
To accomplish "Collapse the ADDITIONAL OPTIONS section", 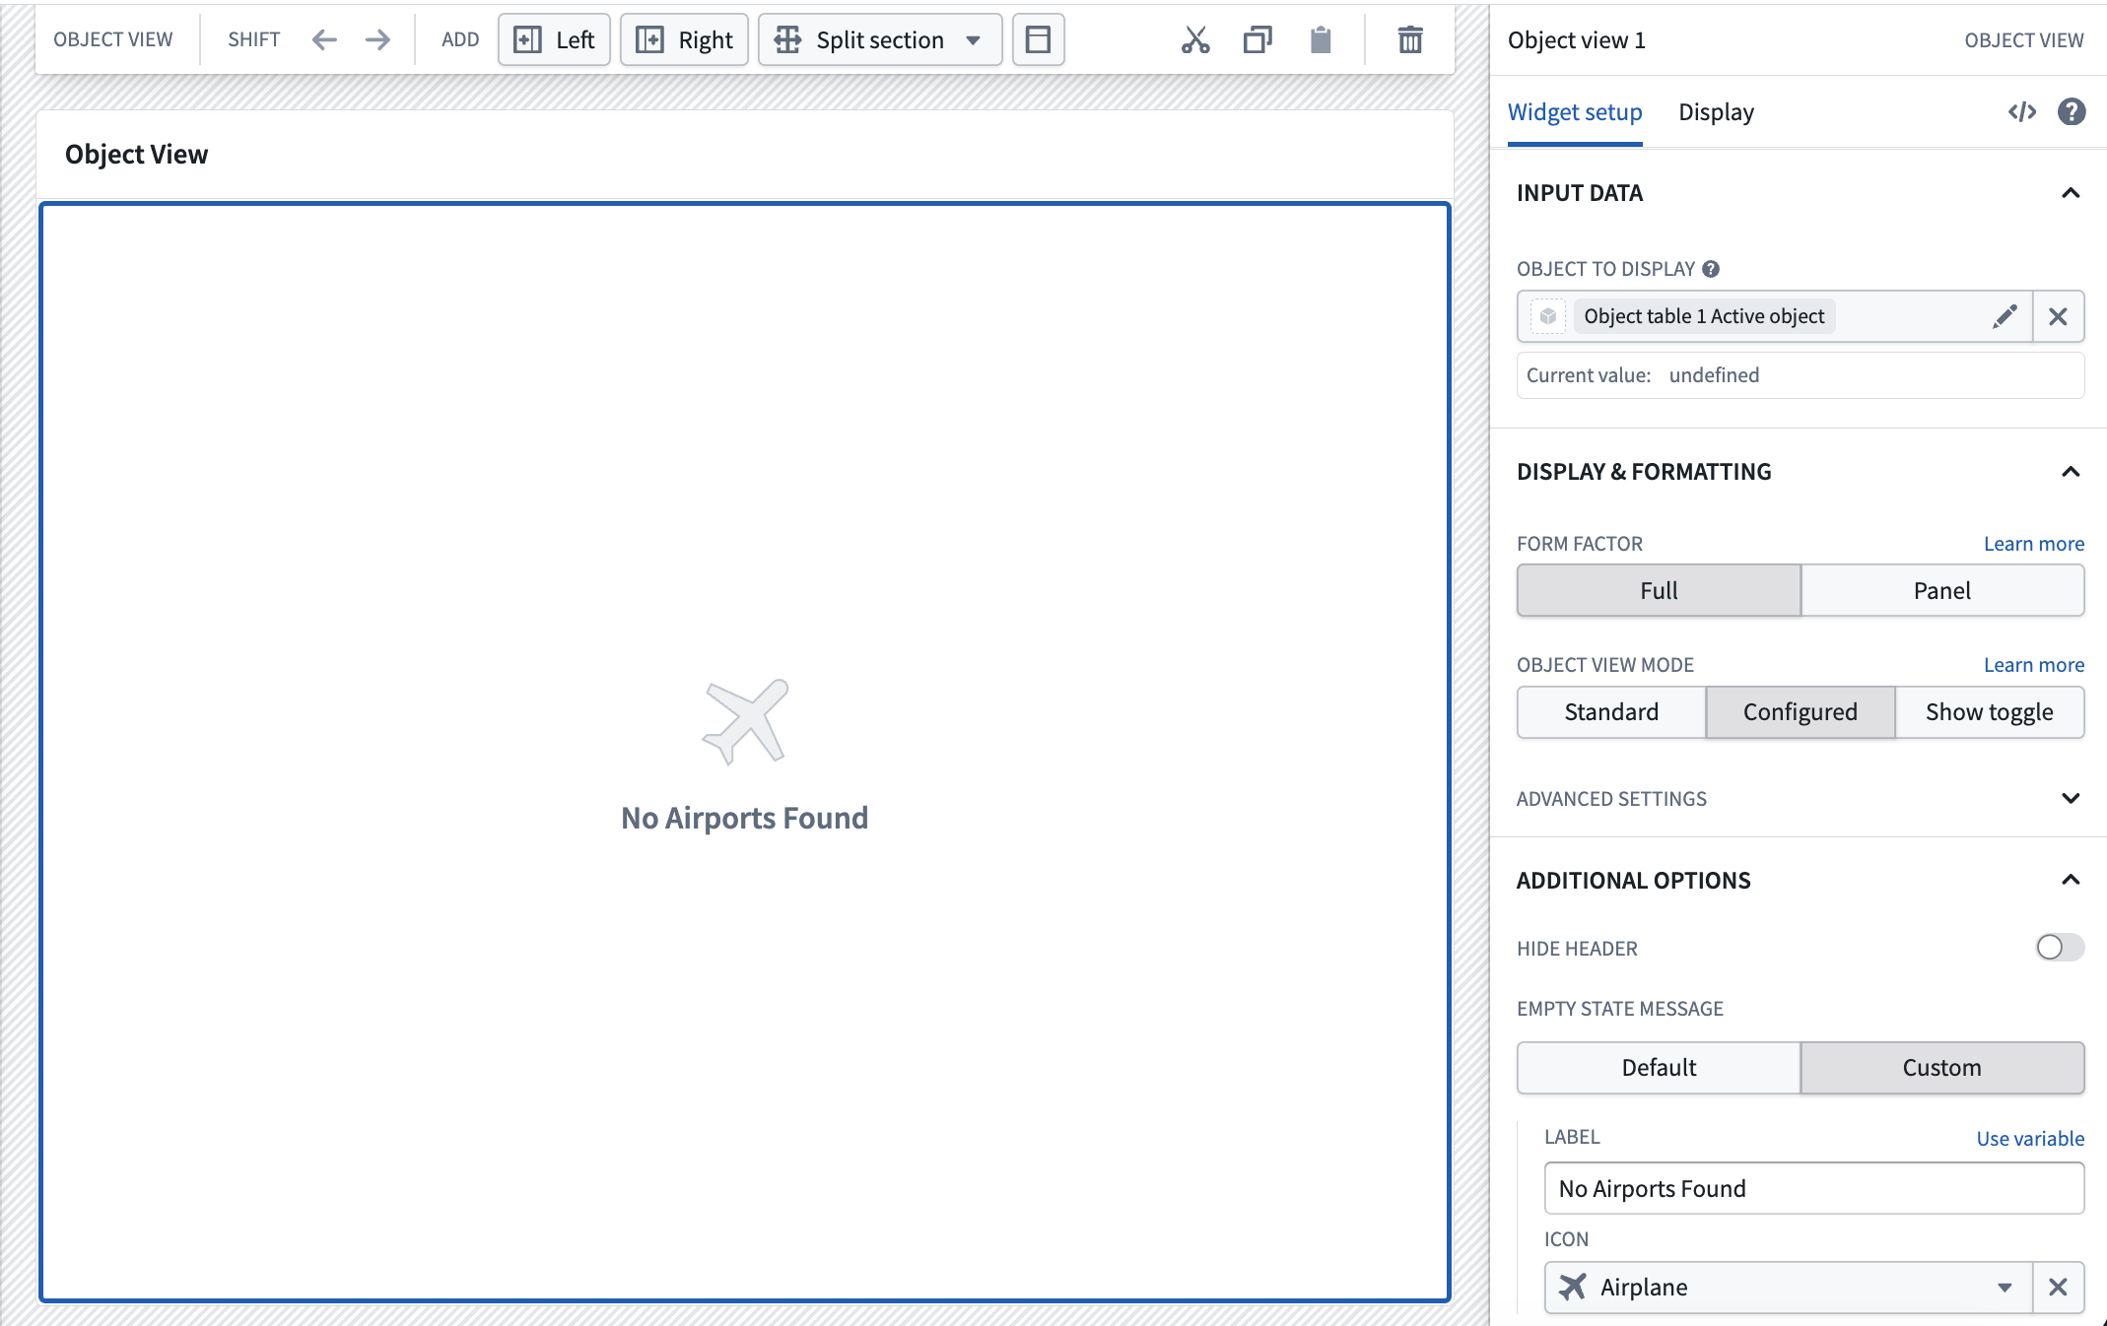I will [2071, 880].
